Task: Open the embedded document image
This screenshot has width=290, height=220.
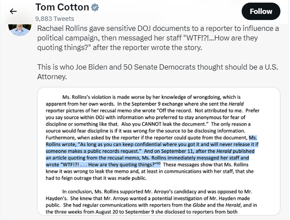Action: pos(158,151)
